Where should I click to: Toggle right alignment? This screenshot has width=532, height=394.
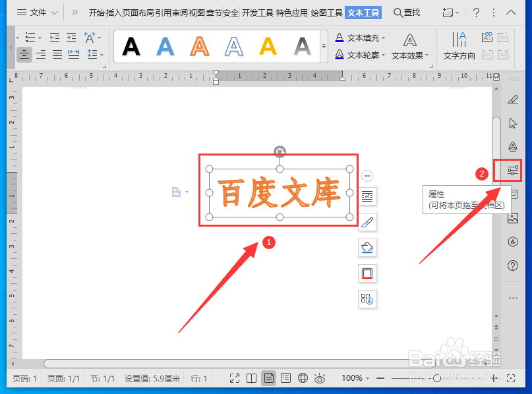41,54
